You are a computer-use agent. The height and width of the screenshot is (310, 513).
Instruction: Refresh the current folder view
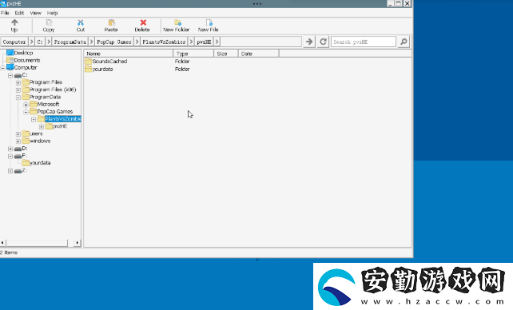[x=323, y=42]
